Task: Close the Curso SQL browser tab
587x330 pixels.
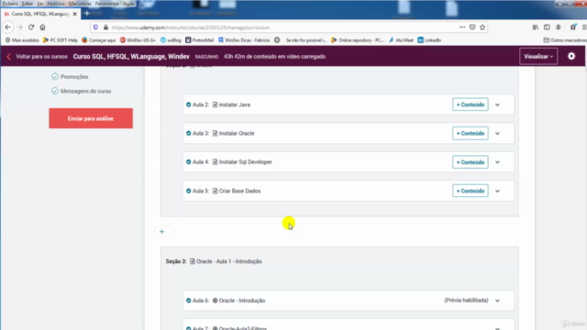Action: pyautogui.click(x=75, y=14)
